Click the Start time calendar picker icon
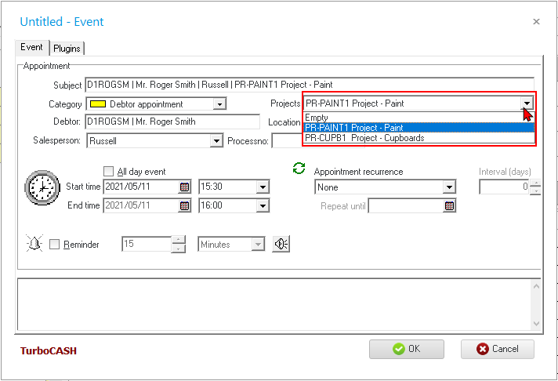Image resolution: width=558 pixels, height=381 pixels. tap(184, 187)
